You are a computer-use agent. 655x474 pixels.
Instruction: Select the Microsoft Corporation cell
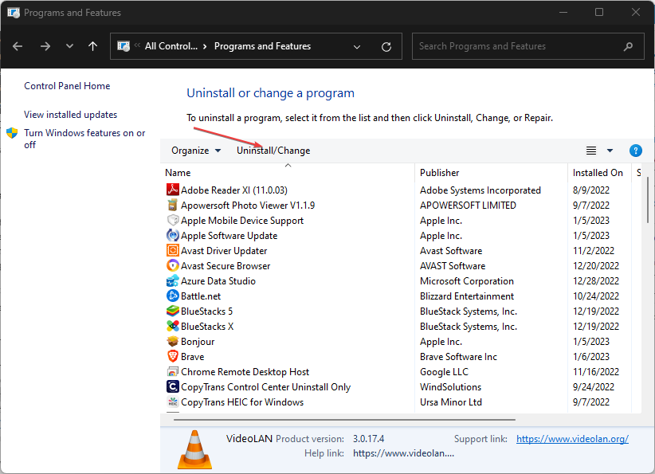467,281
